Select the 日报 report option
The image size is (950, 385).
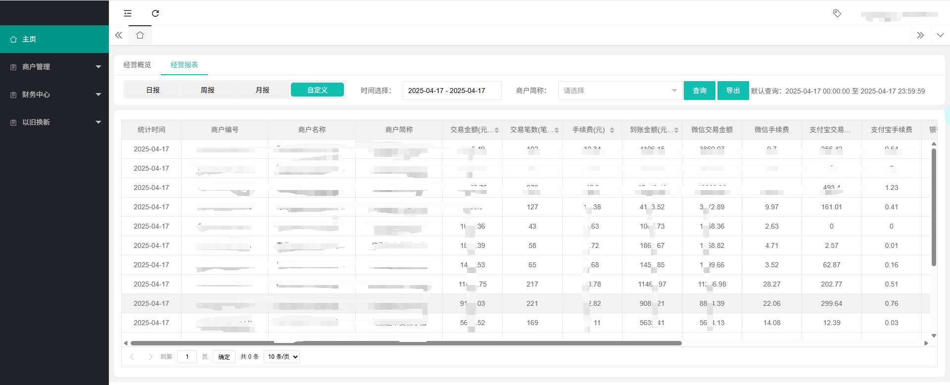click(153, 90)
